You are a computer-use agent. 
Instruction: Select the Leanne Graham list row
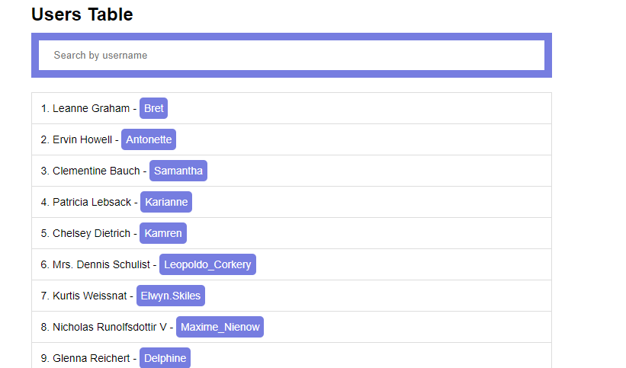91,108
